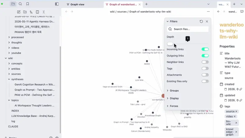Expand the concepts folder
The width and height of the screenshot is (245, 138).
coord(9,63)
